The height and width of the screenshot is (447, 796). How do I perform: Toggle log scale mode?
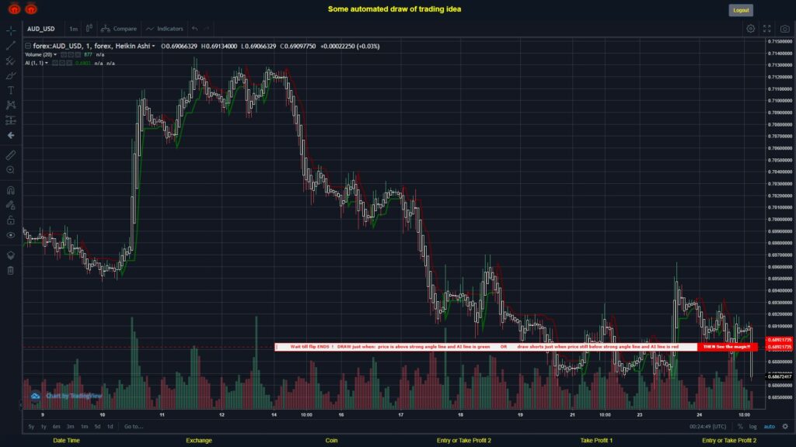pyautogui.click(x=752, y=427)
